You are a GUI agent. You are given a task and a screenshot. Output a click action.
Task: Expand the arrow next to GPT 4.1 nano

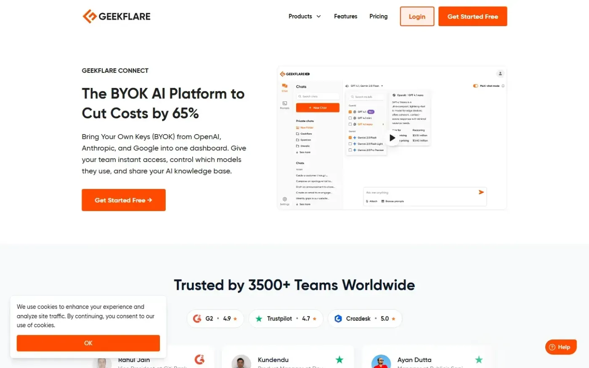(x=383, y=124)
